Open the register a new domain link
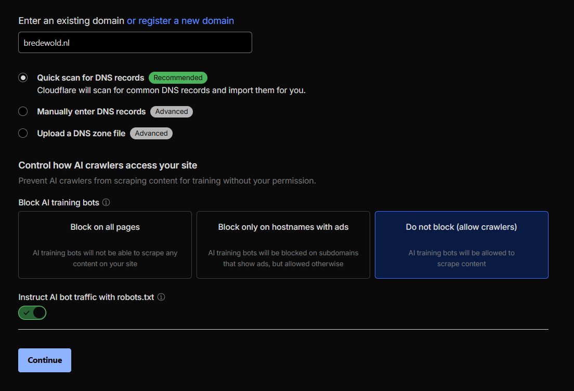This screenshot has height=391, width=574. pos(180,21)
